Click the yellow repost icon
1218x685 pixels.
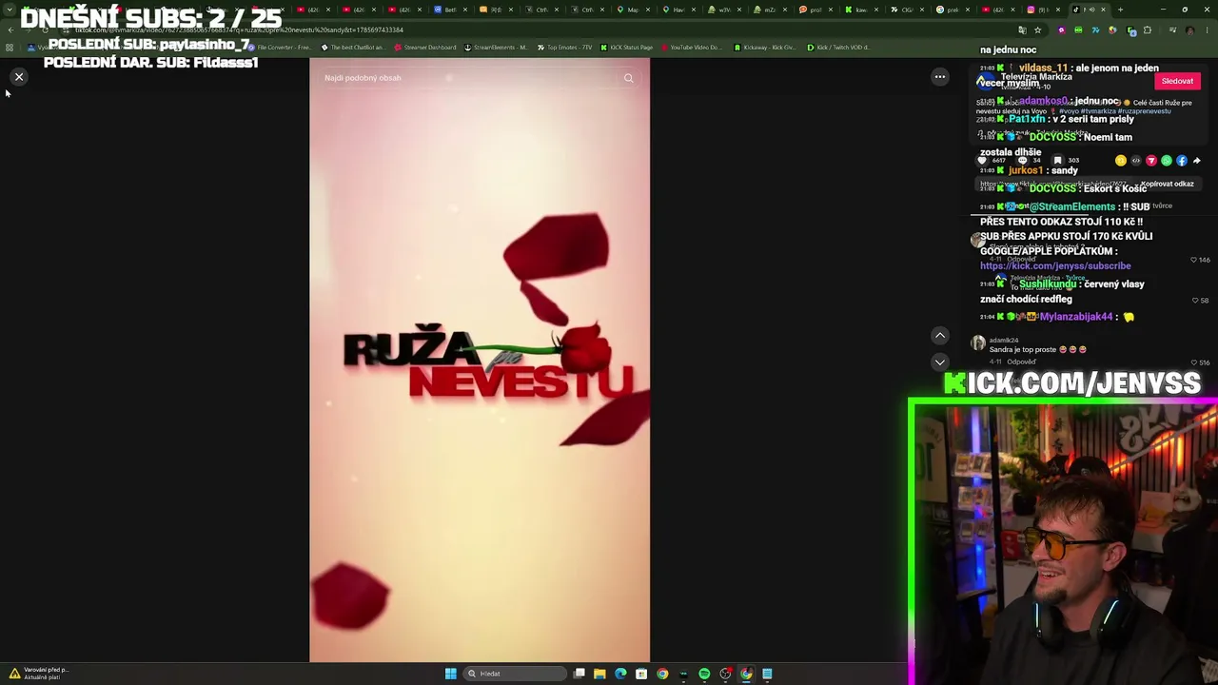tap(1121, 161)
